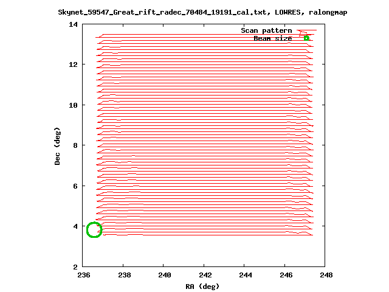Click the red scan pattern legend sample line
The width and height of the screenshot is (389, 292).
click(x=306, y=30)
